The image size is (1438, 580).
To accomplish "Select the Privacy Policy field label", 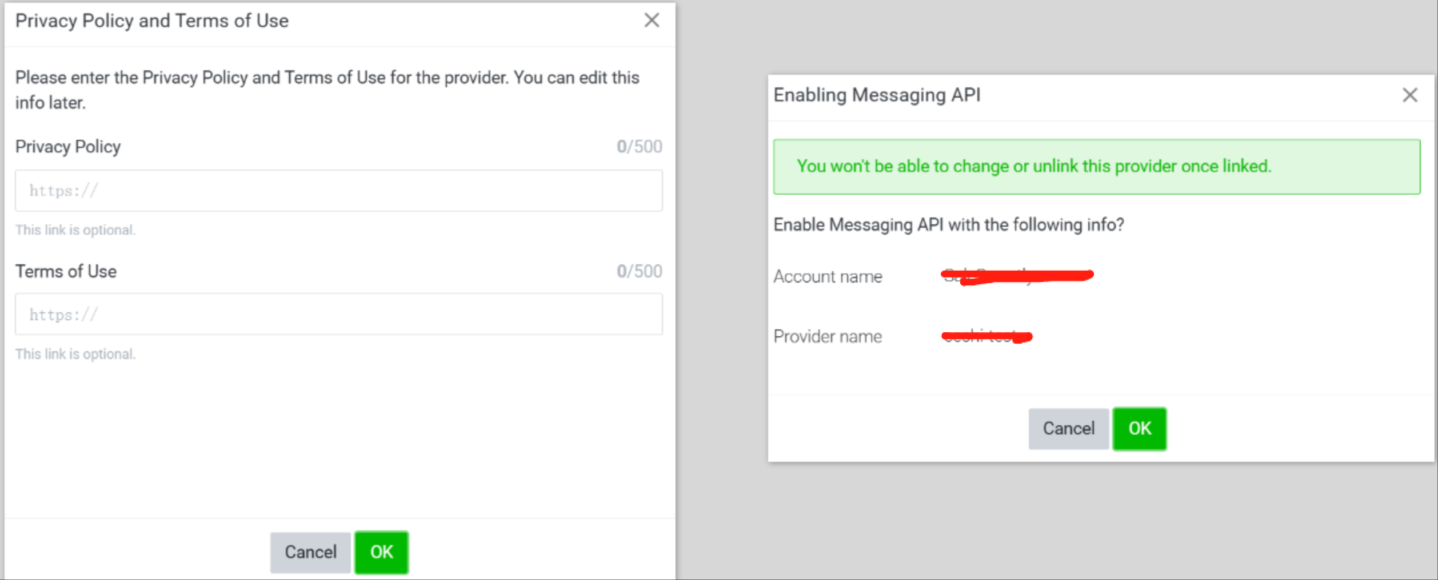I will point(68,147).
